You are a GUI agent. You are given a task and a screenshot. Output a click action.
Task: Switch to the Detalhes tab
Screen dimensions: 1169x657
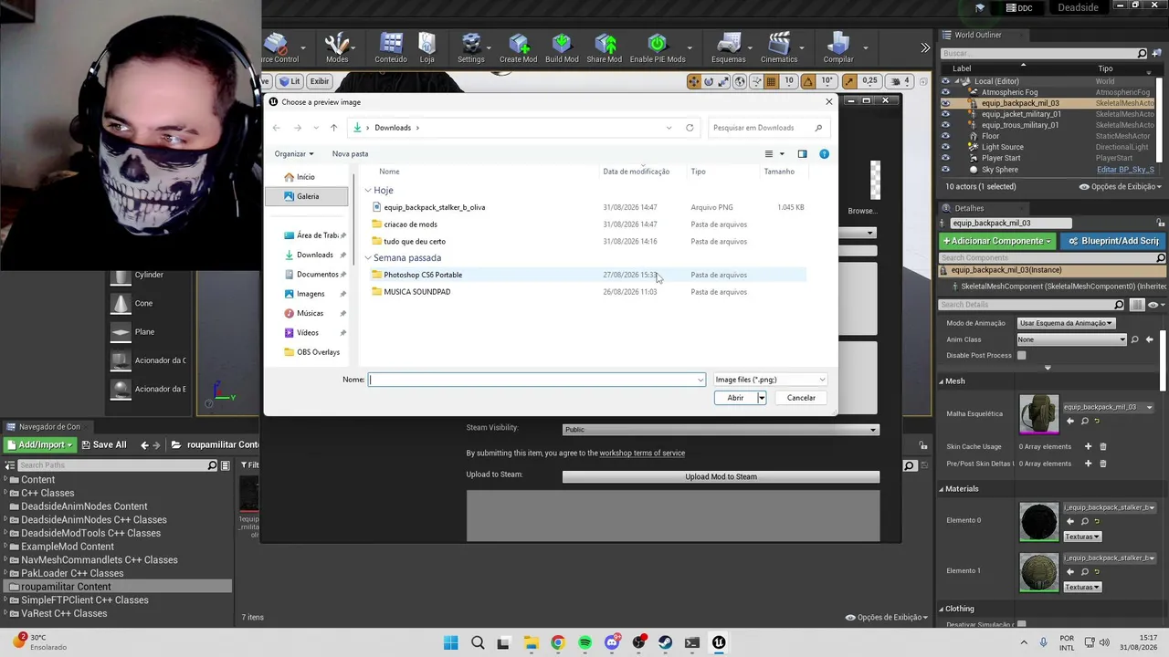(969, 208)
